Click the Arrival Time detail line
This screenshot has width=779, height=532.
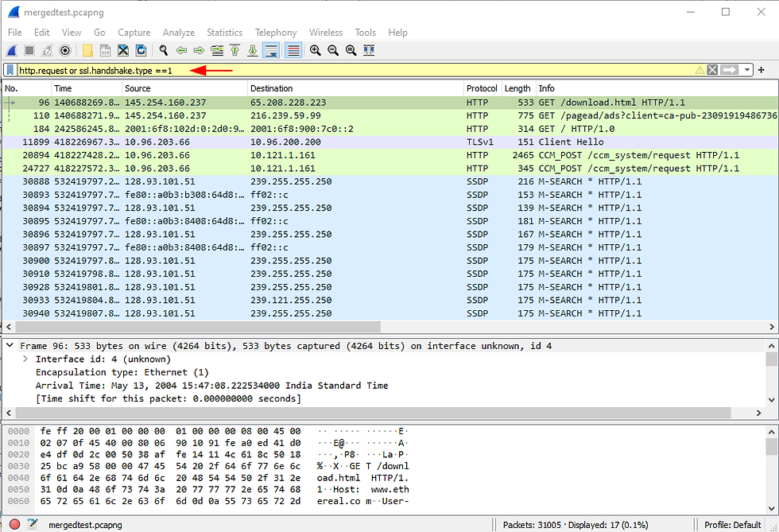(211, 386)
